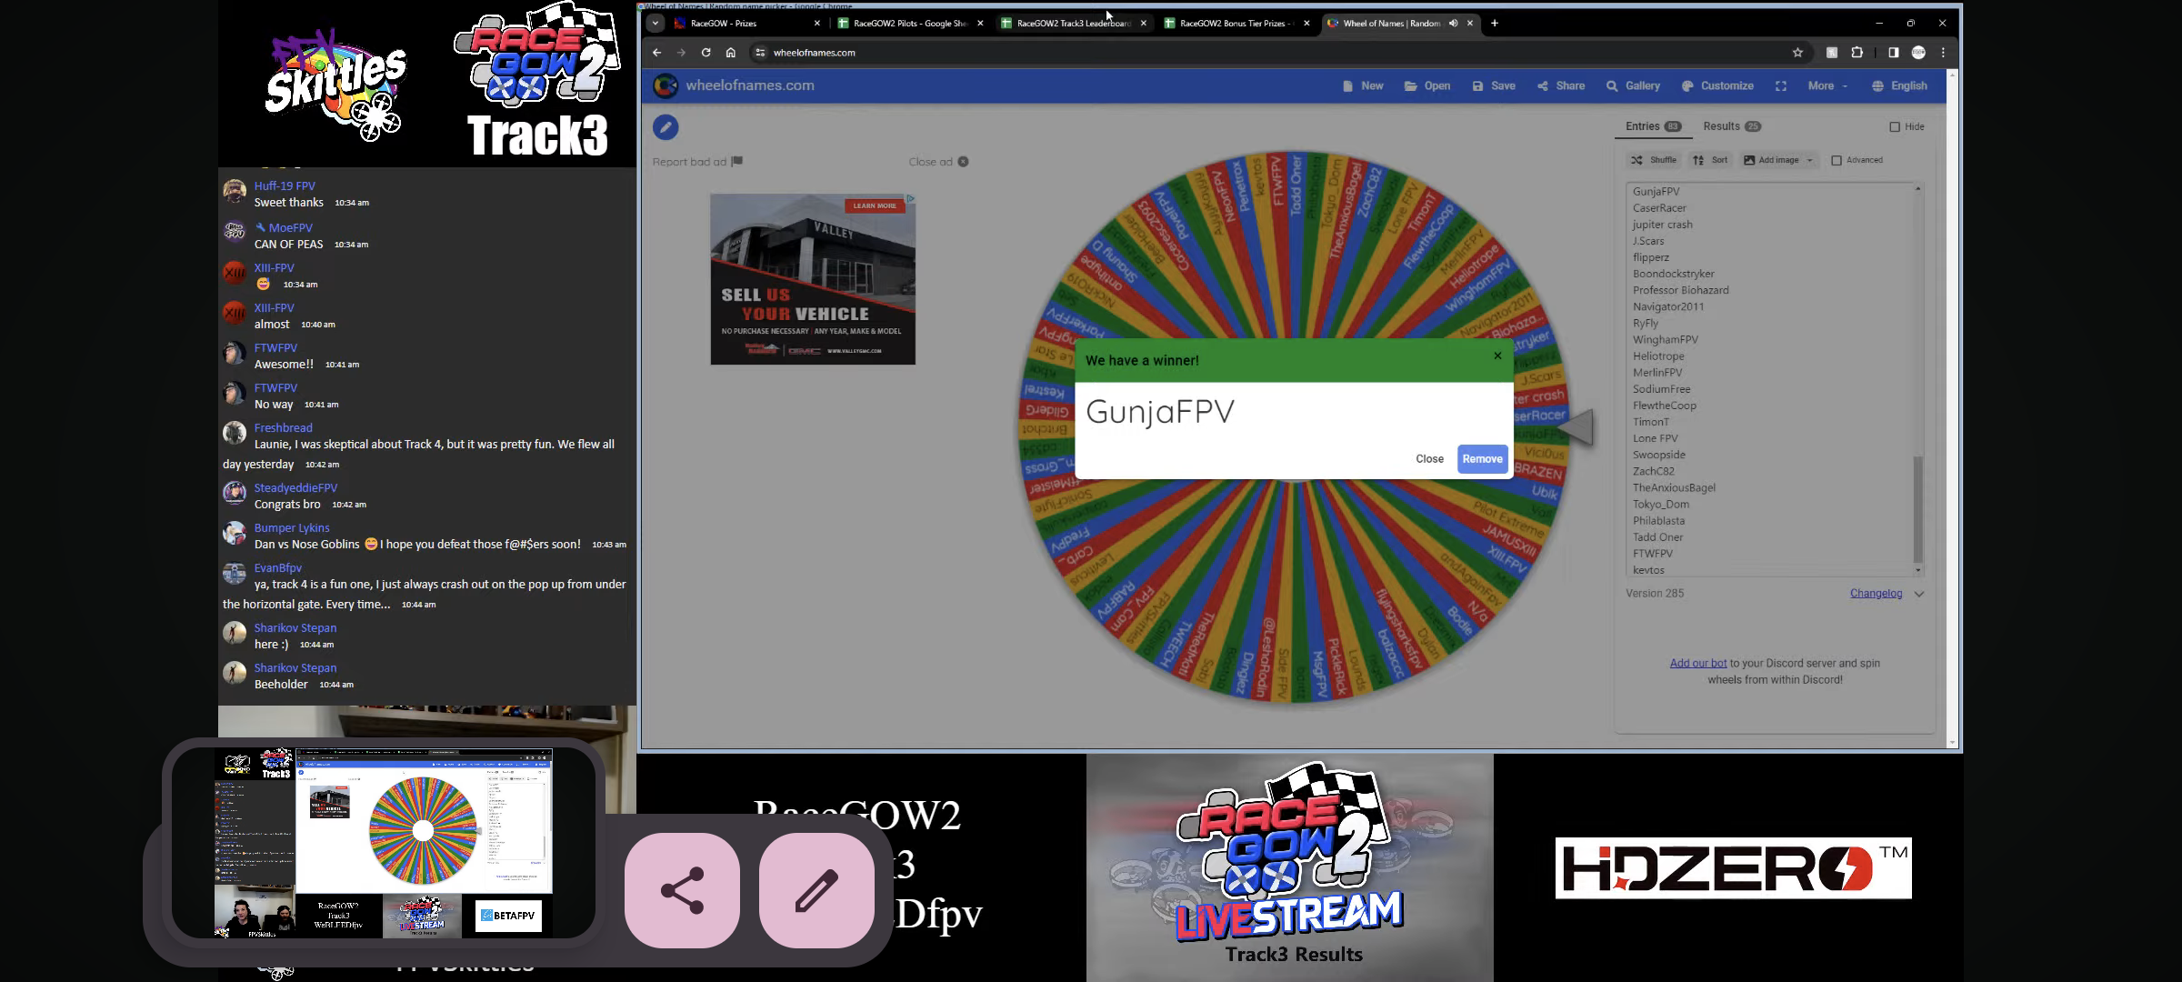Open Chrome profile avatar
Screen dimensions: 2182x982
click(1918, 53)
